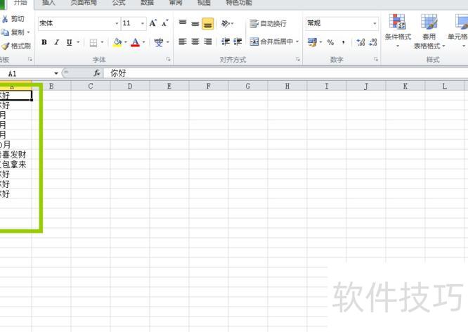Click formula bar containing 你好
Screen dimensions: 468x332
(x=285, y=73)
